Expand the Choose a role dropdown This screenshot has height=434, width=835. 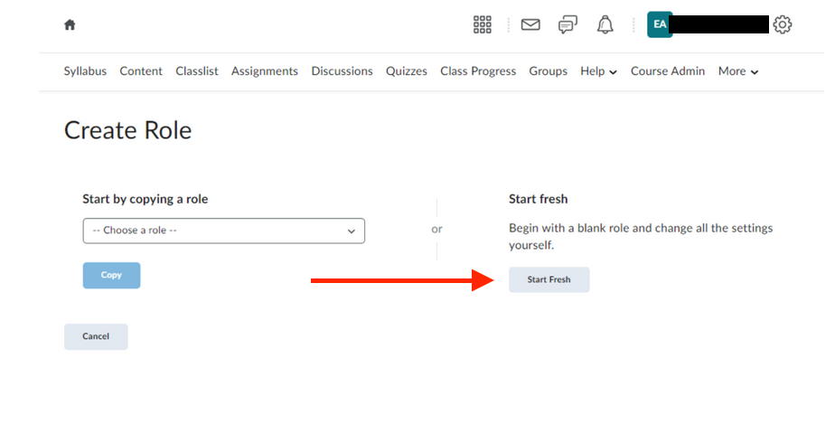click(x=224, y=231)
